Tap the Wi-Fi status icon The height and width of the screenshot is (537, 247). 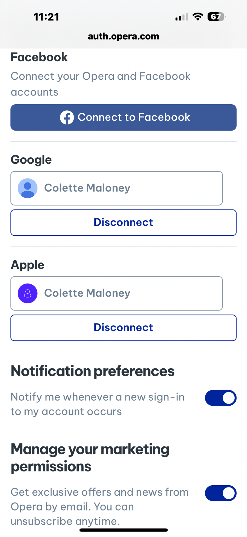pyautogui.click(x=198, y=17)
